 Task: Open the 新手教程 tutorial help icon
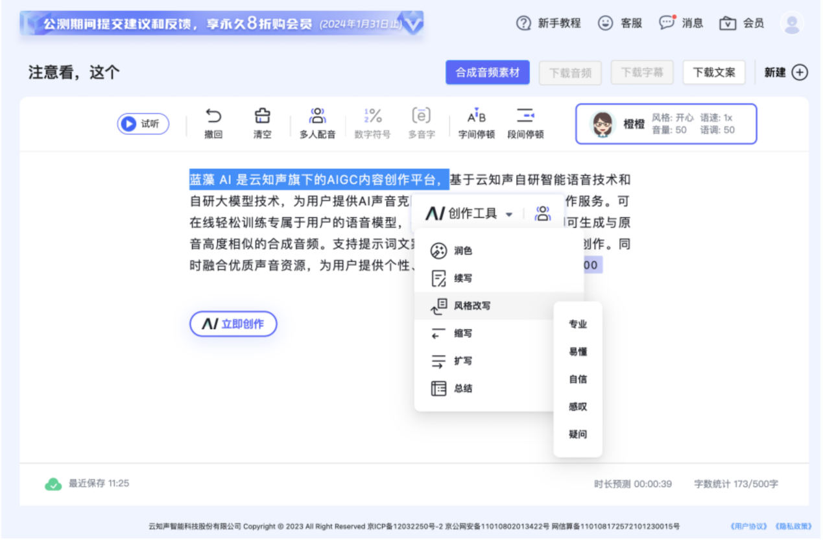point(523,23)
